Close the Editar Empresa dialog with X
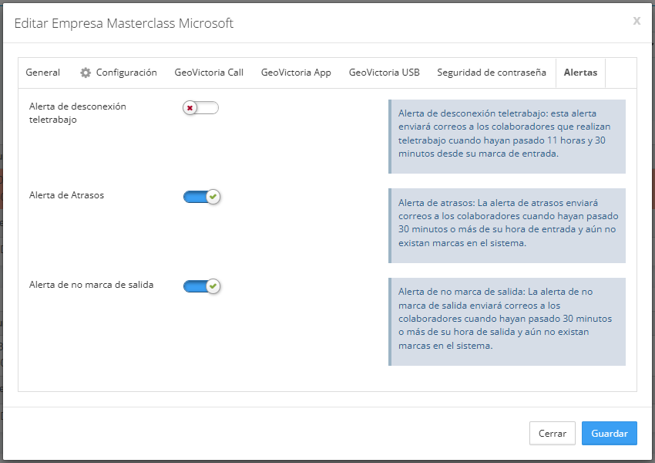 pyautogui.click(x=637, y=21)
